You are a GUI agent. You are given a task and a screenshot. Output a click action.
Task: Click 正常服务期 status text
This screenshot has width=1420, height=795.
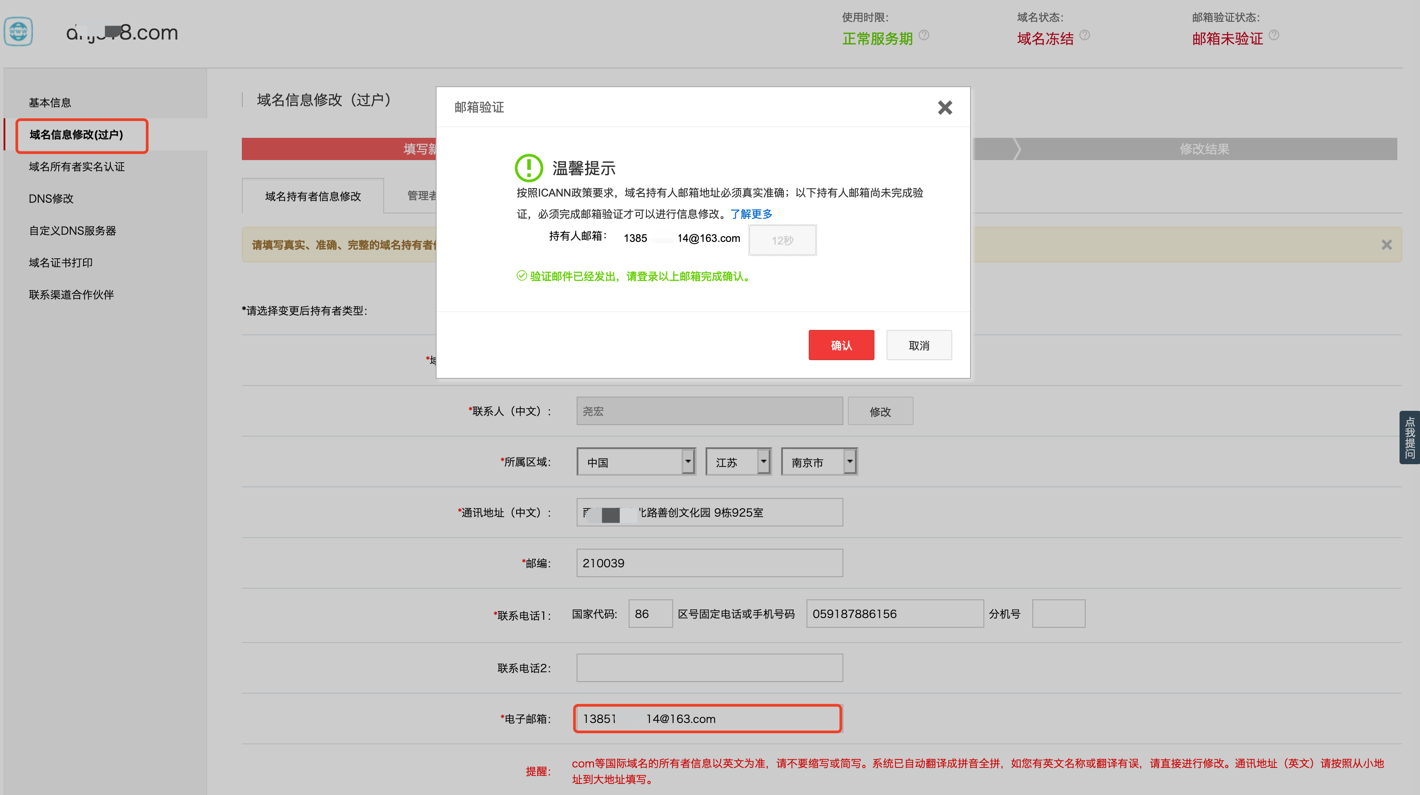pyautogui.click(x=877, y=39)
